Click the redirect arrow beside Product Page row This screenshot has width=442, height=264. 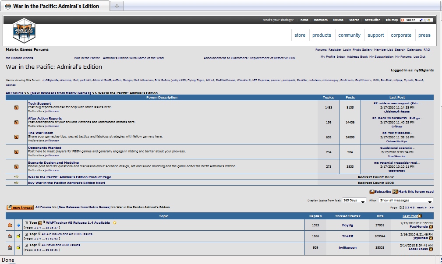click(16, 177)
